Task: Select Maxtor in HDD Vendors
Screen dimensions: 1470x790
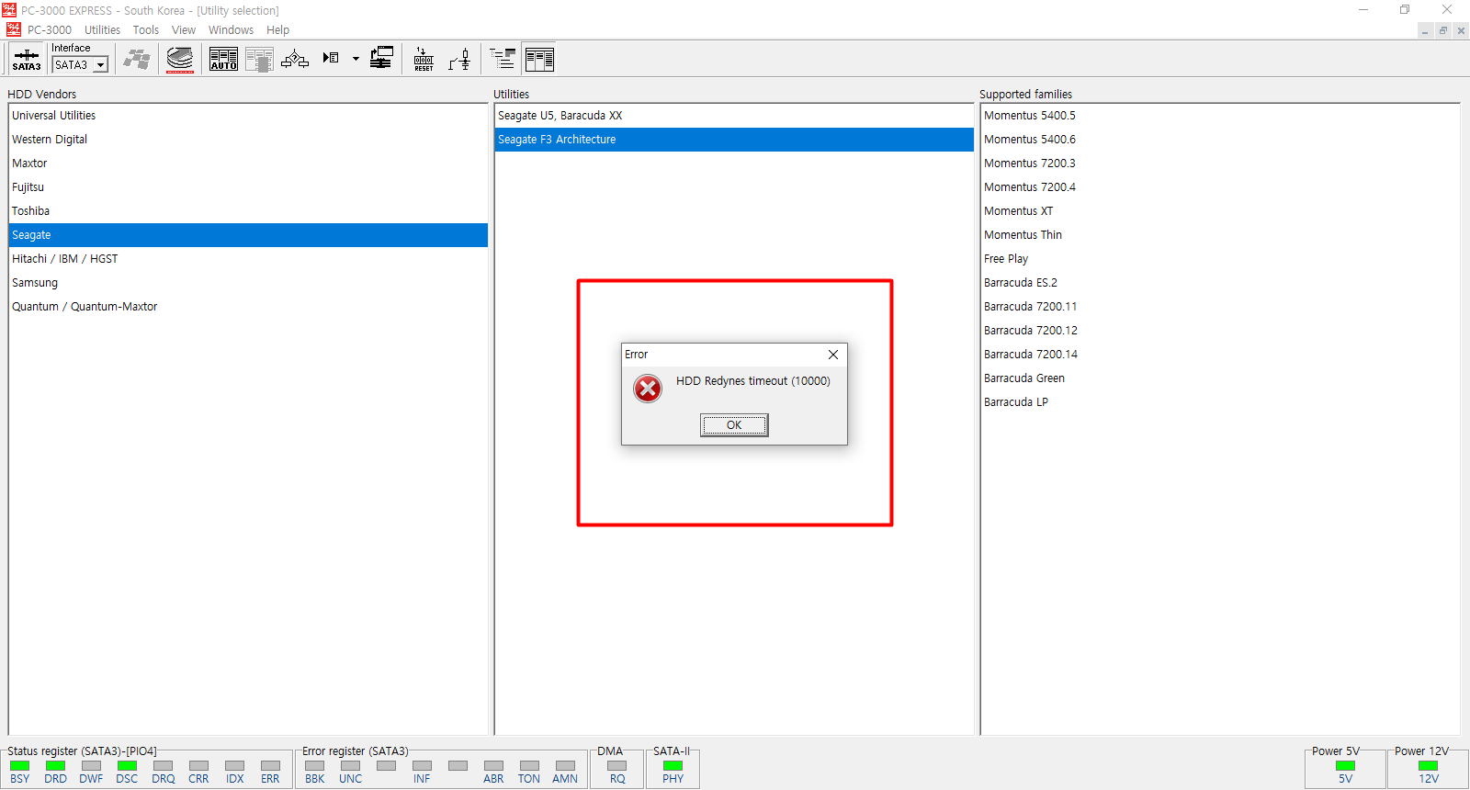Action: pos(248,164)
